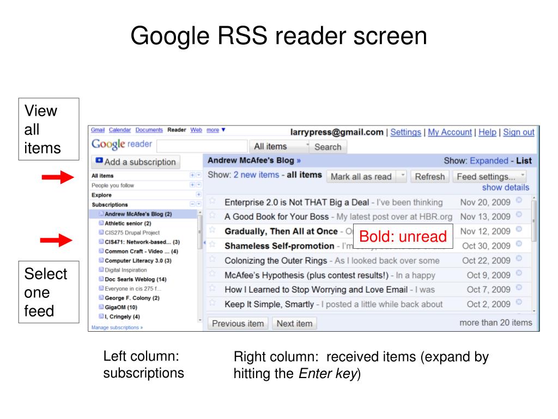Open the Feed settings dropdown
The image size is (558, 419).
pyautogui.click(x=490, y=176)
